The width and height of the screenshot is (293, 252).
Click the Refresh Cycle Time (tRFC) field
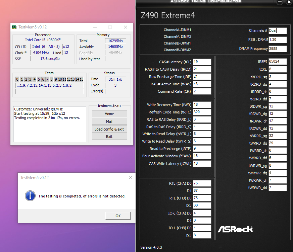pyautogui.click(x=202, y=112)
